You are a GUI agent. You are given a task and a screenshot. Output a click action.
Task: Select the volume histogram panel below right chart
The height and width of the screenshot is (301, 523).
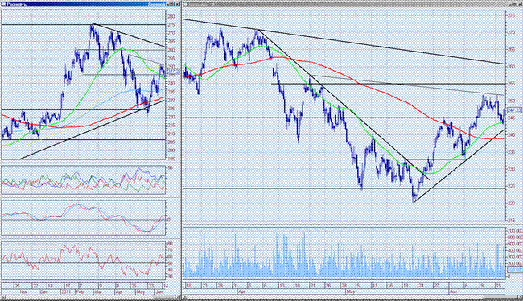pos(344,253)
